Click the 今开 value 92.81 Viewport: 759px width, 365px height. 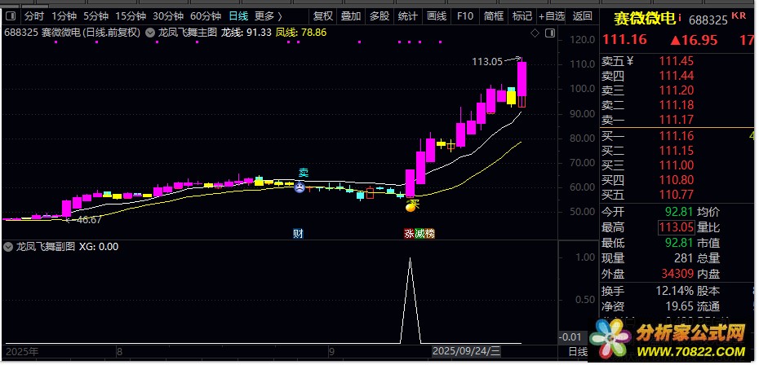click(680, 212)
